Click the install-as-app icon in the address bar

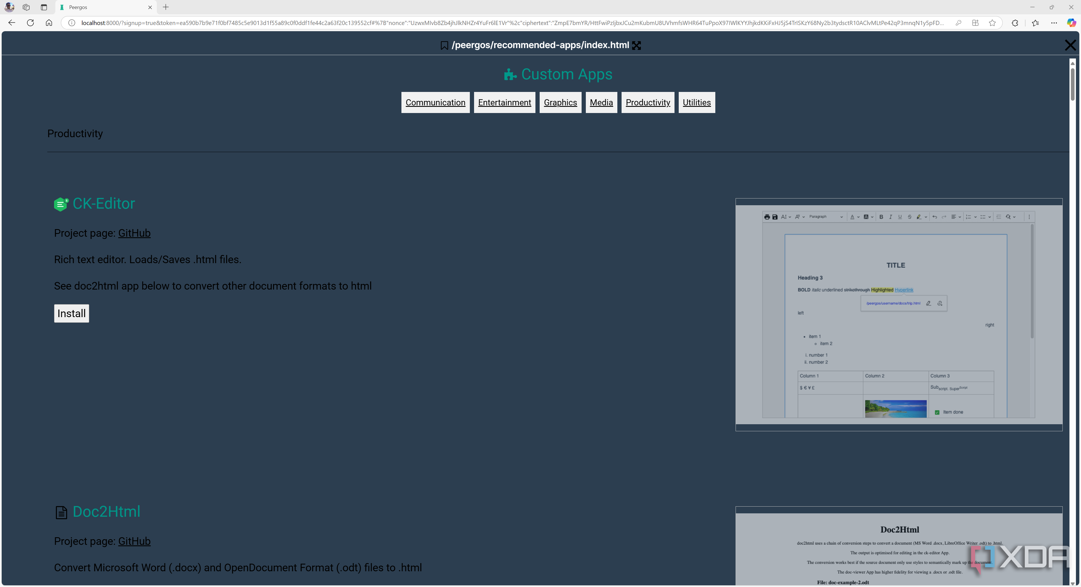click(x=975, y=22)
